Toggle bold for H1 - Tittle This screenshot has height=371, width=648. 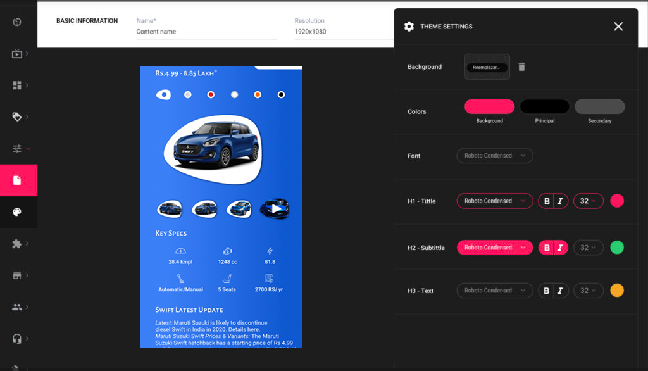pos(546,201)
